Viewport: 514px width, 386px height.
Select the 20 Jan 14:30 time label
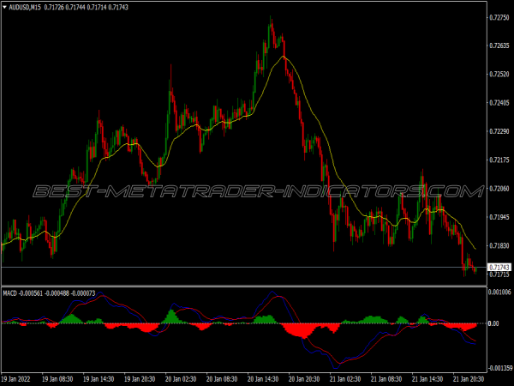coord(263,379)
